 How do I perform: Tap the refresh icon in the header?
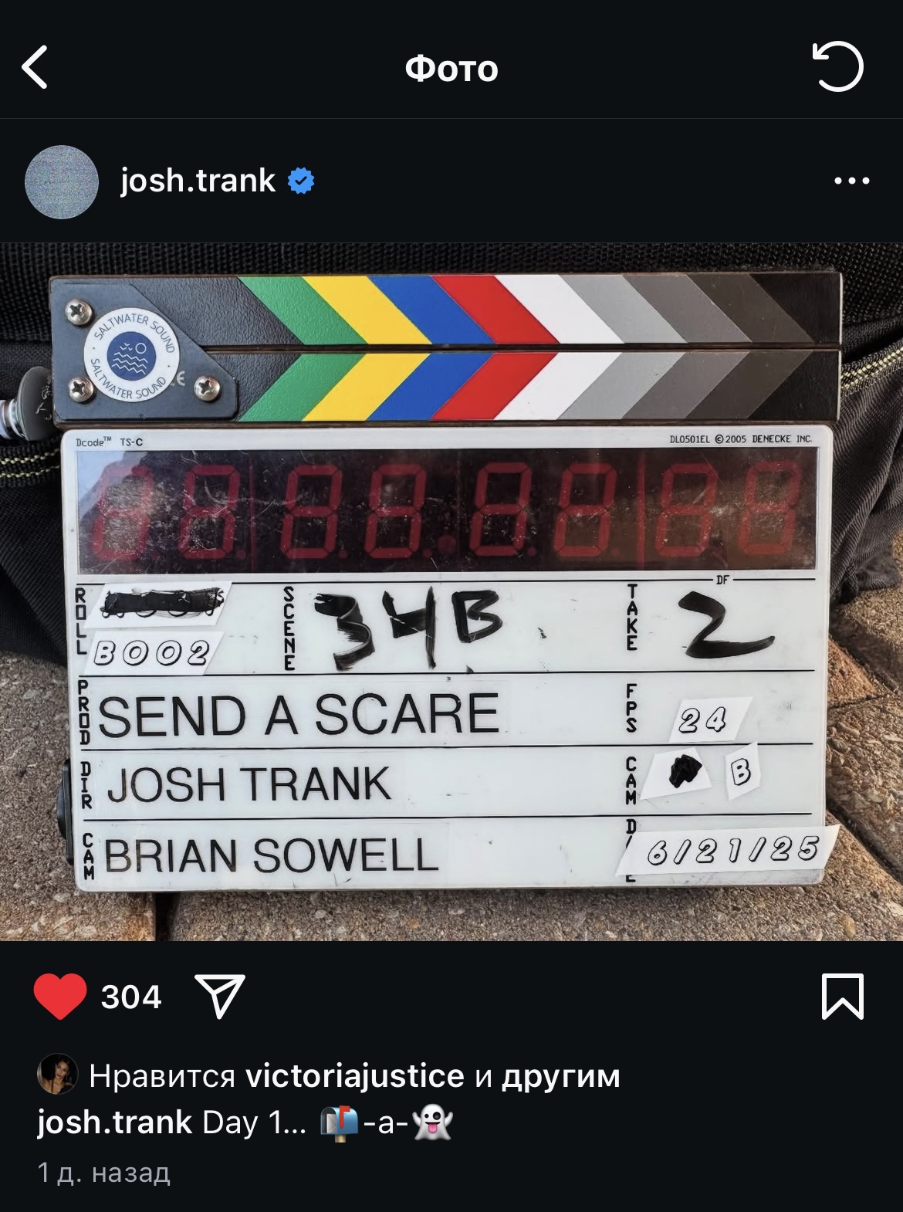point(838,66)
